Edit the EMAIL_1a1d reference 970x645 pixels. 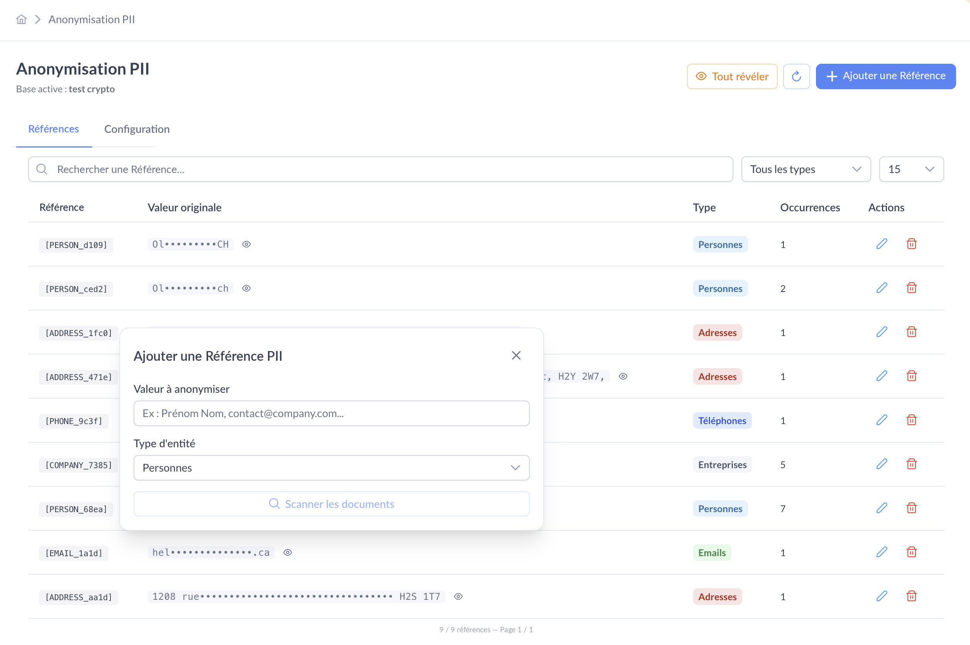(882, 552)
